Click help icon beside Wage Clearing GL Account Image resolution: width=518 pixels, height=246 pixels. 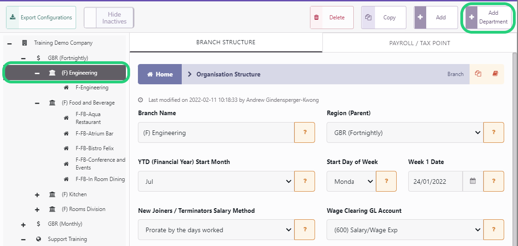[494, 230]
